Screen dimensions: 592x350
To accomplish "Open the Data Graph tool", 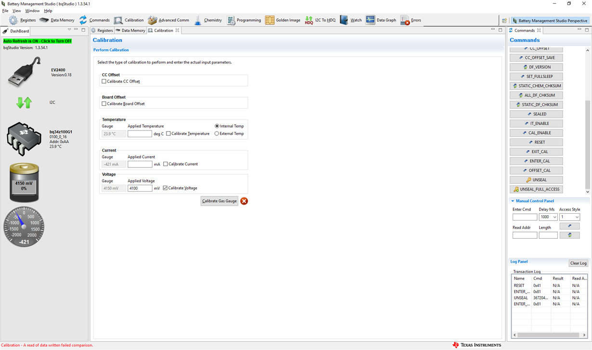I will point(381,20).
